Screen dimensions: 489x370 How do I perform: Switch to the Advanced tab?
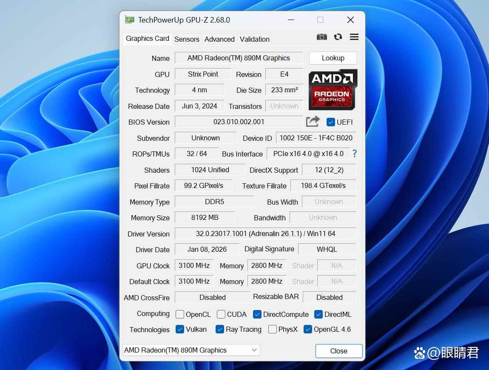click(x=219, y=39)
